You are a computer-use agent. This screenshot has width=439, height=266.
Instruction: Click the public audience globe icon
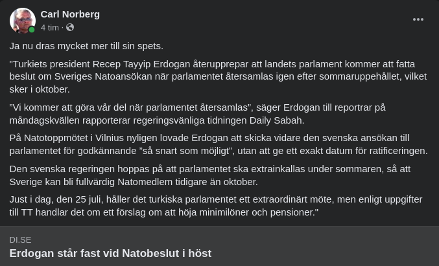[x=70, y=27]
